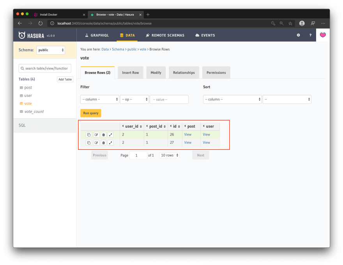Clone the row with id 27

[x=89, y=142]
